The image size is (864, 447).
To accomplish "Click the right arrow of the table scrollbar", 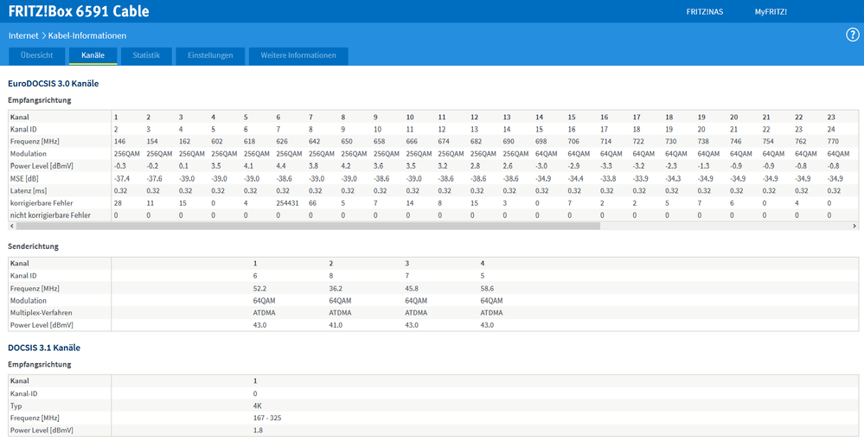I will 854,226.
